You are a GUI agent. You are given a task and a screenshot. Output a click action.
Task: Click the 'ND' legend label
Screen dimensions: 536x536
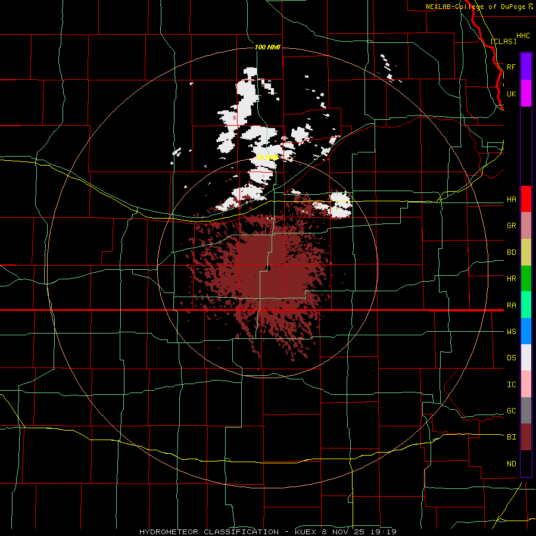(x=511, y=464)
